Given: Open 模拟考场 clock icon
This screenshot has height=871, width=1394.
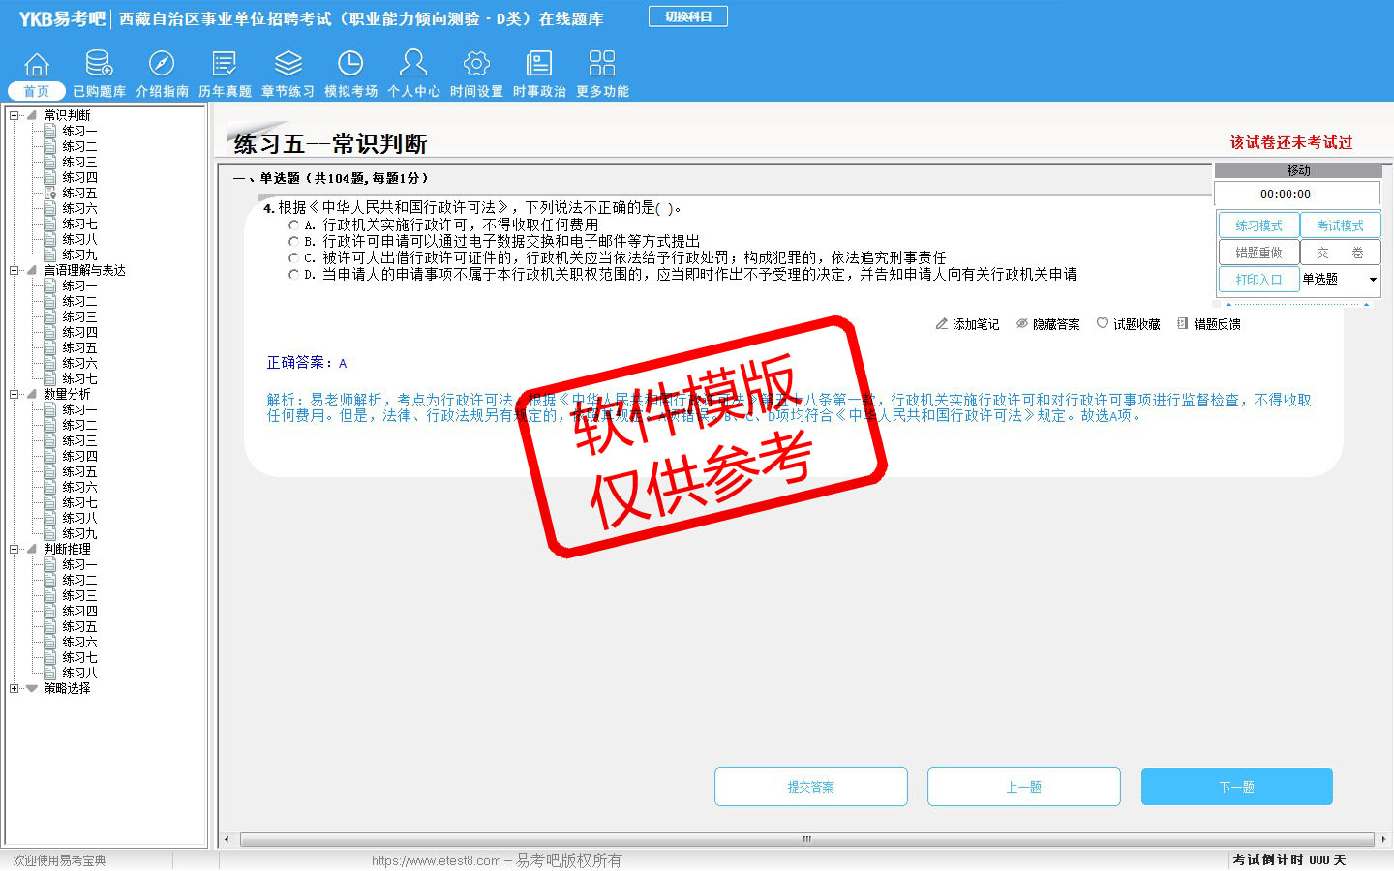Looking at the screenshot, I should tap(350, 64).
